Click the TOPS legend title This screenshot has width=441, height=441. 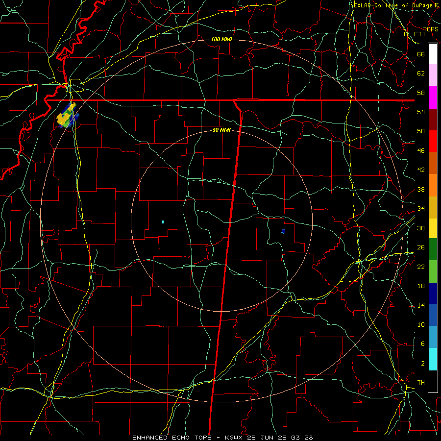coord(431,29)
